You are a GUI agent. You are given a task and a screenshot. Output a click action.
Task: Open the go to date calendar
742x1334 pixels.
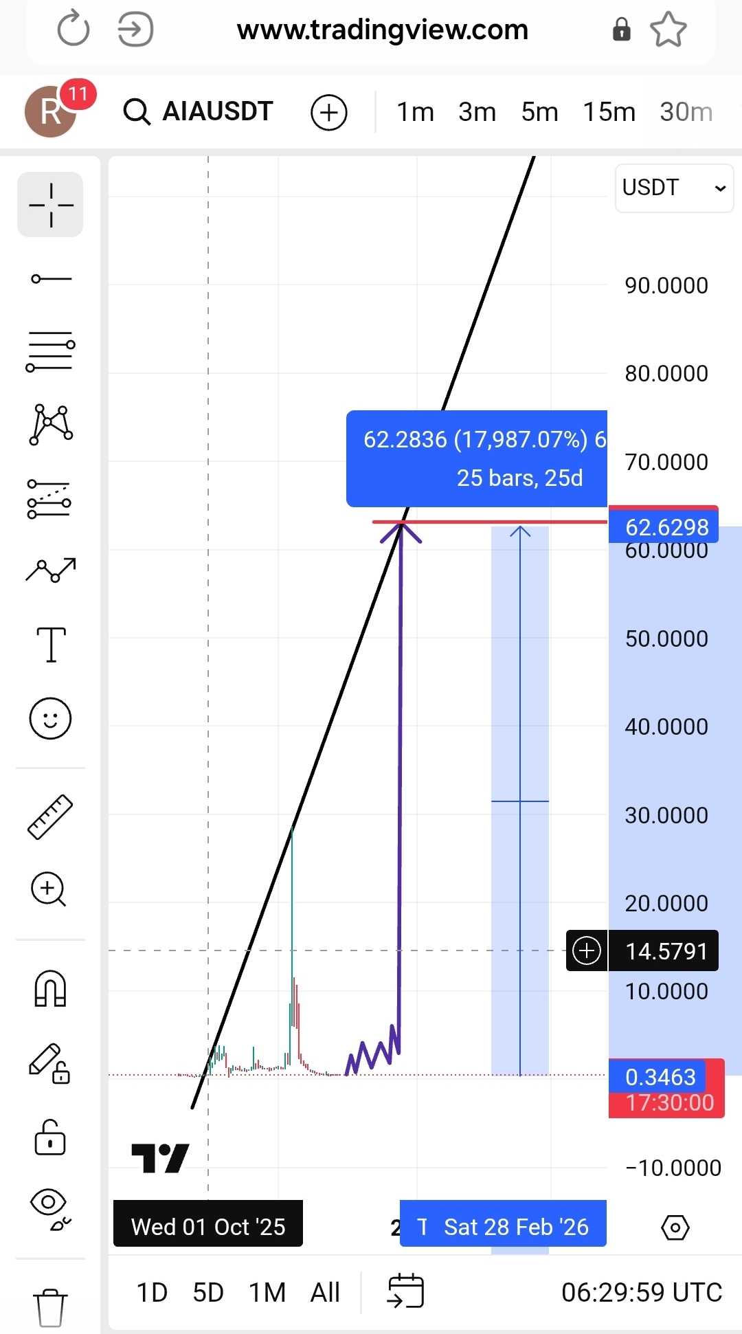(406, 1292)
